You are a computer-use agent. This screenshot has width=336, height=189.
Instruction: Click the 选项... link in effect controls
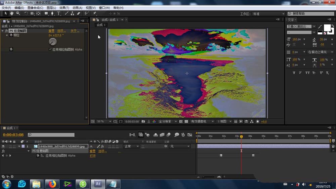click(61, 31)
